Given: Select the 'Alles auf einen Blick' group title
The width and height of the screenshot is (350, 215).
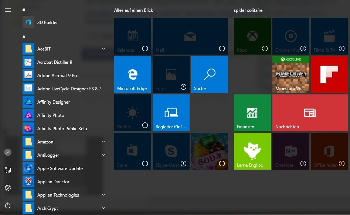Looking at the screenshot, I should 133,10.
